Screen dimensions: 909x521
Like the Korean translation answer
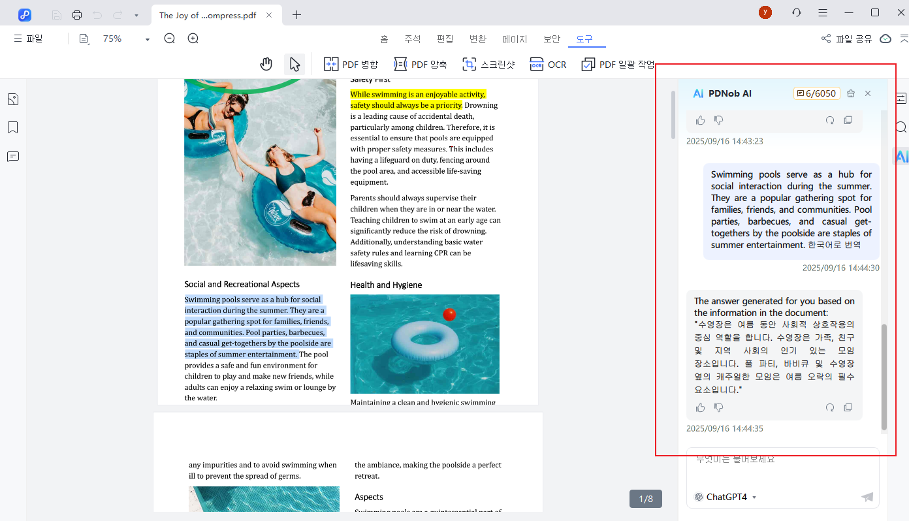[x=700, y=407]
